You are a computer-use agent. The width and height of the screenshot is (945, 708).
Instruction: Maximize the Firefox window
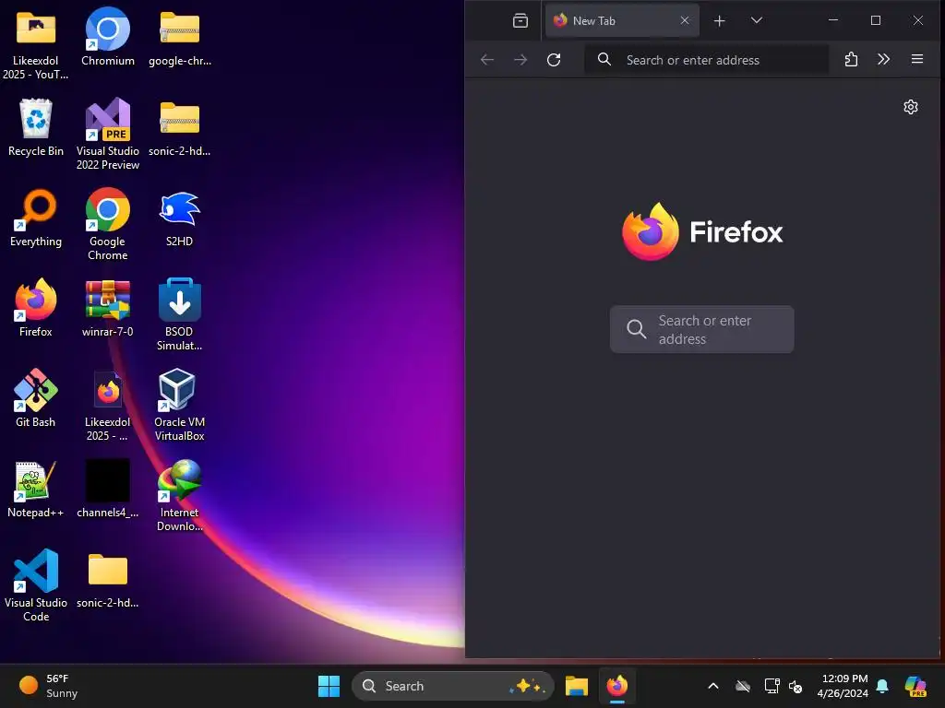[x=876, y=20]
